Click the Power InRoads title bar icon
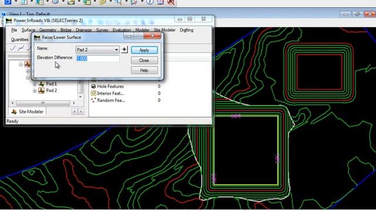 click(9, 21)
